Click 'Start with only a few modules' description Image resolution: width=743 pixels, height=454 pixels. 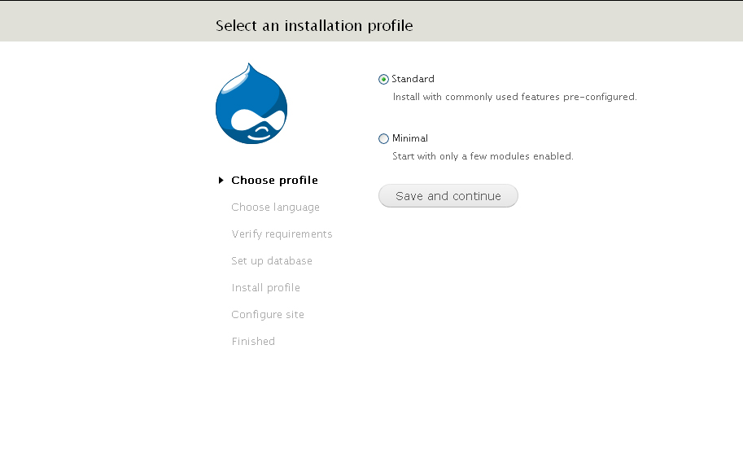(483, 156)
